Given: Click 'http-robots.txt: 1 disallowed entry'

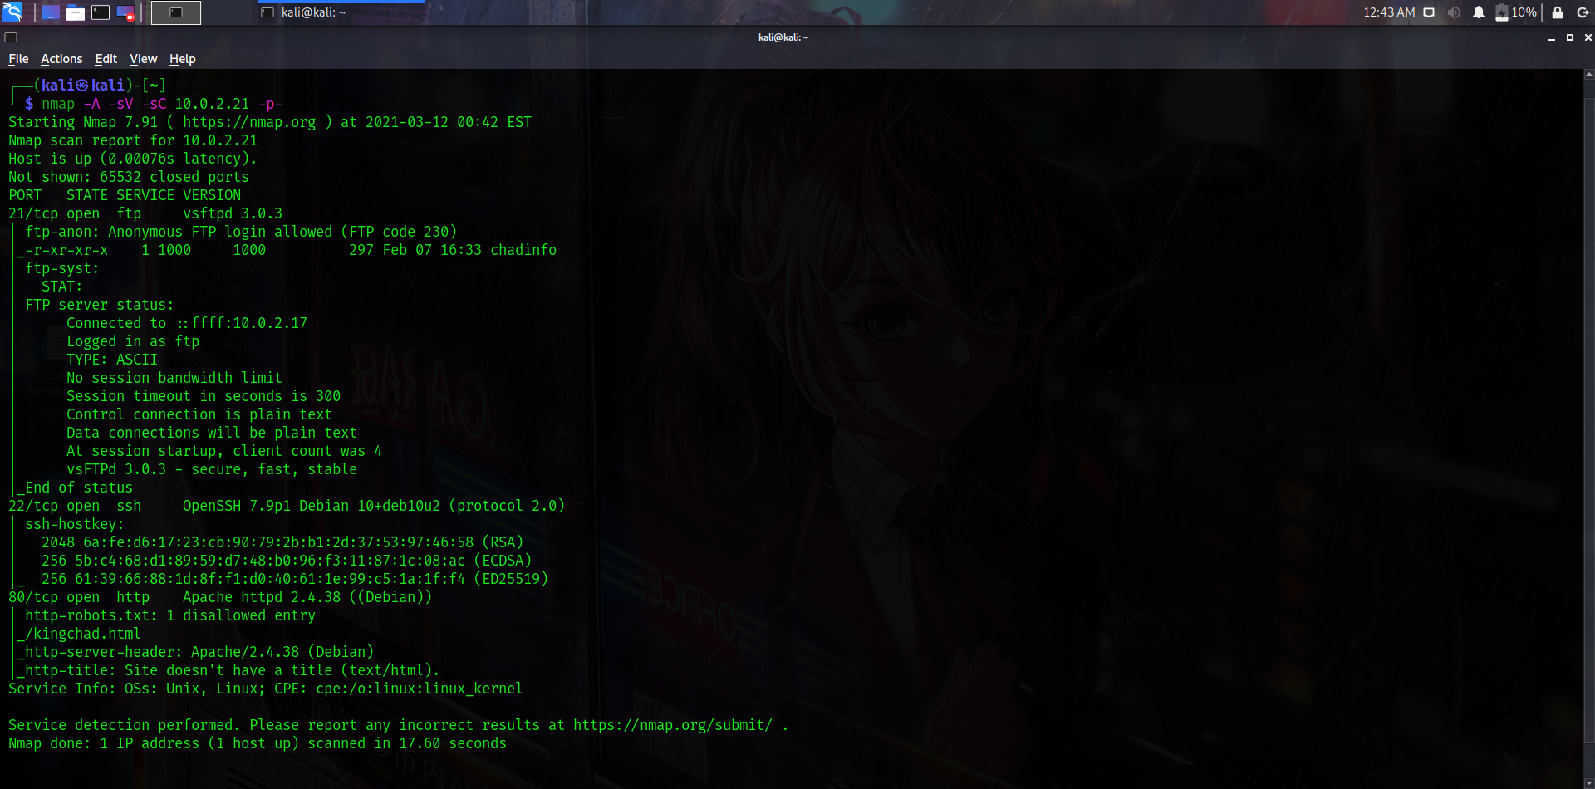Looking at the screenshot, I should 170,615.
